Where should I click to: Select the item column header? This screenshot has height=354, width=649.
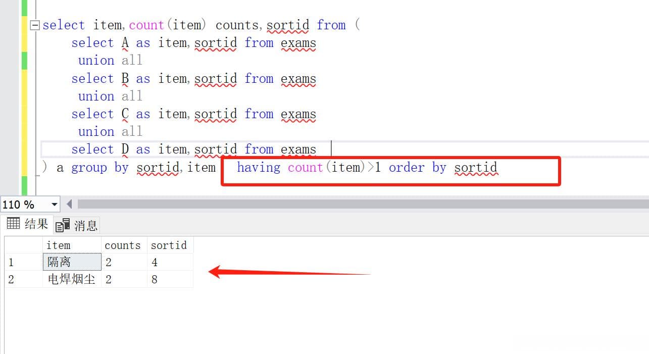72,245
